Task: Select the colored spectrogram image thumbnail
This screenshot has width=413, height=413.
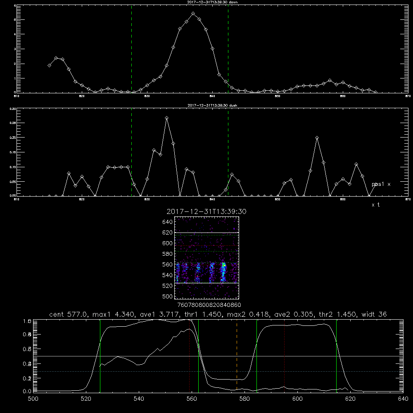Action: coord(207,258)
